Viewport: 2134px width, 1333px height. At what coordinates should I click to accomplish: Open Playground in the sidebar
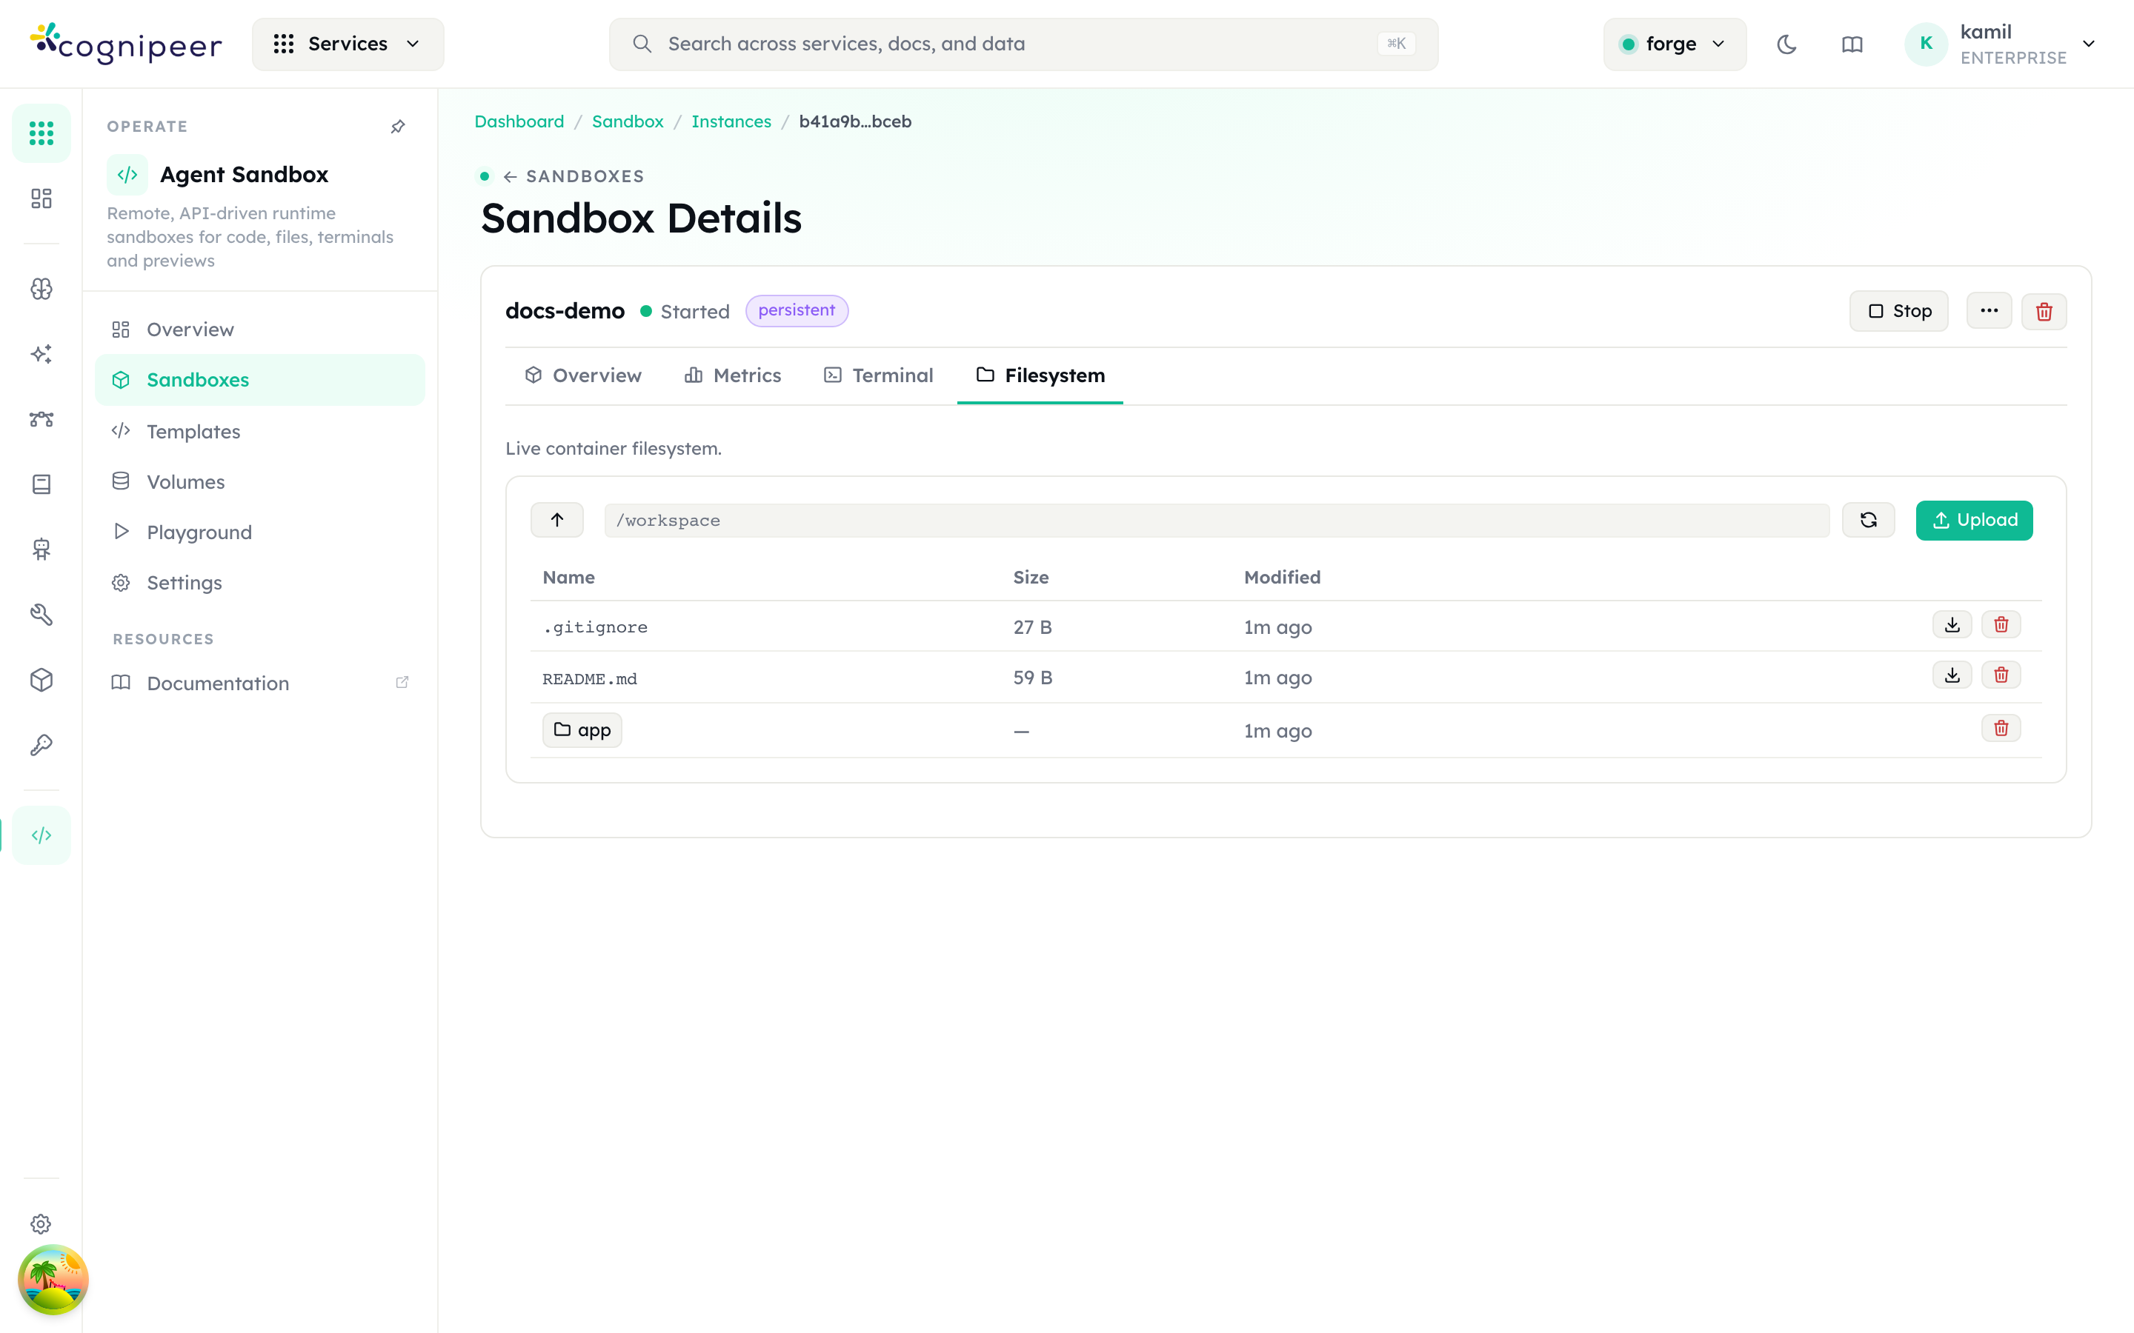[x=260, y=532]
